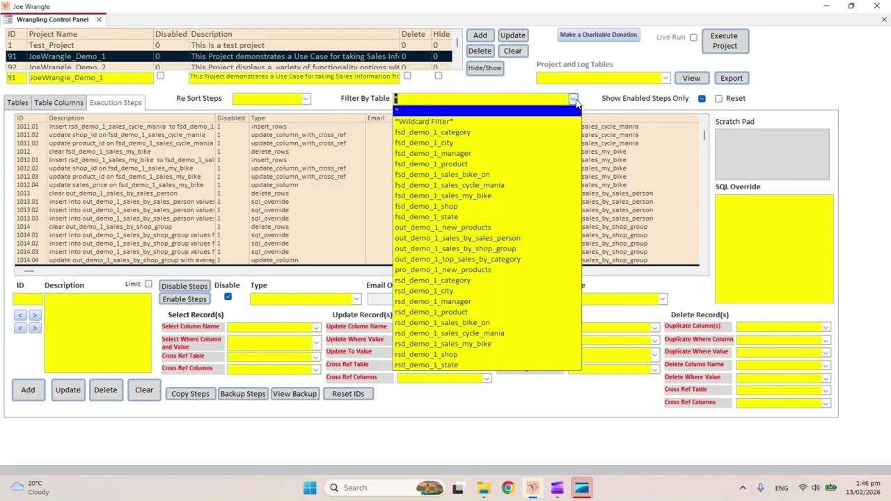Viewport: 891px width, 501px height.
Task: Switch to the Tables tab
Action: (x=17, y=102)
